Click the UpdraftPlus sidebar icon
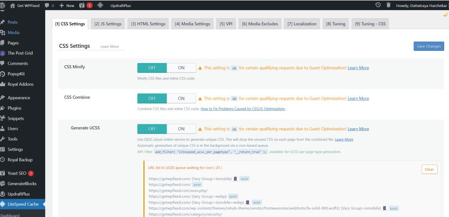Image resolution: width=449 pixels, height=217 pixels. point(3,194)
